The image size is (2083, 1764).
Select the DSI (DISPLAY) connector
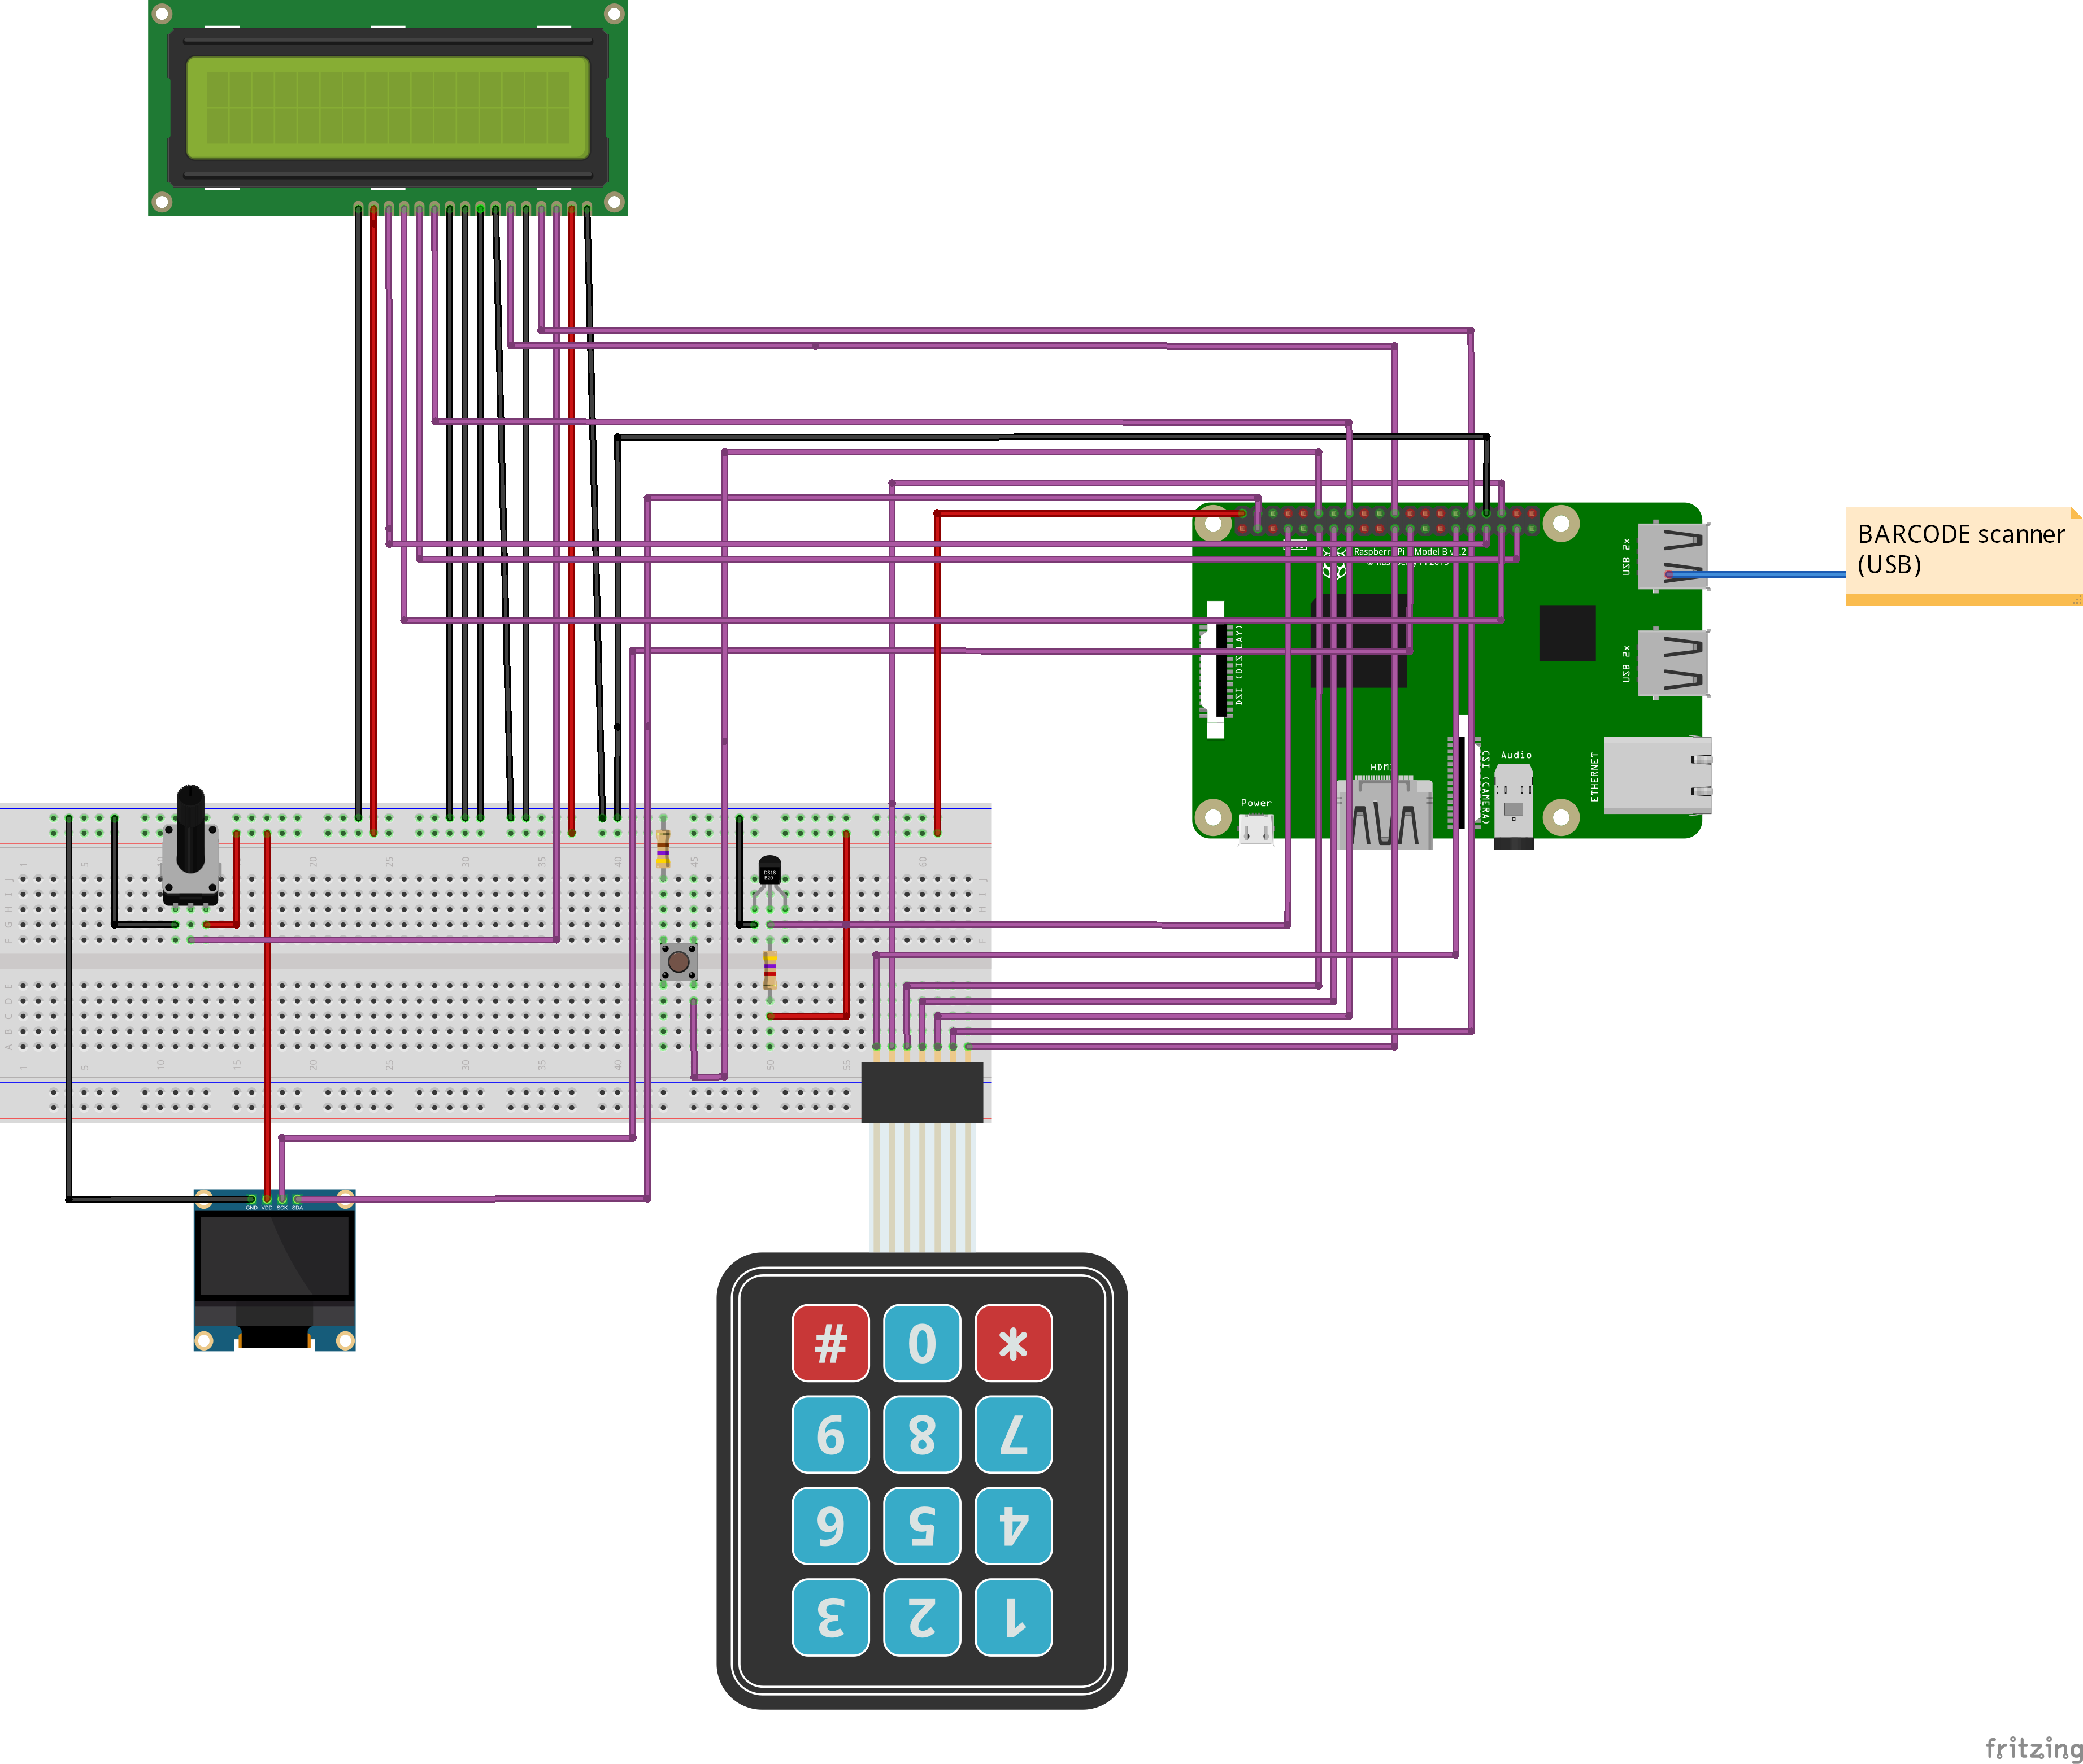pyautogui.click(x=1216, y=670)
